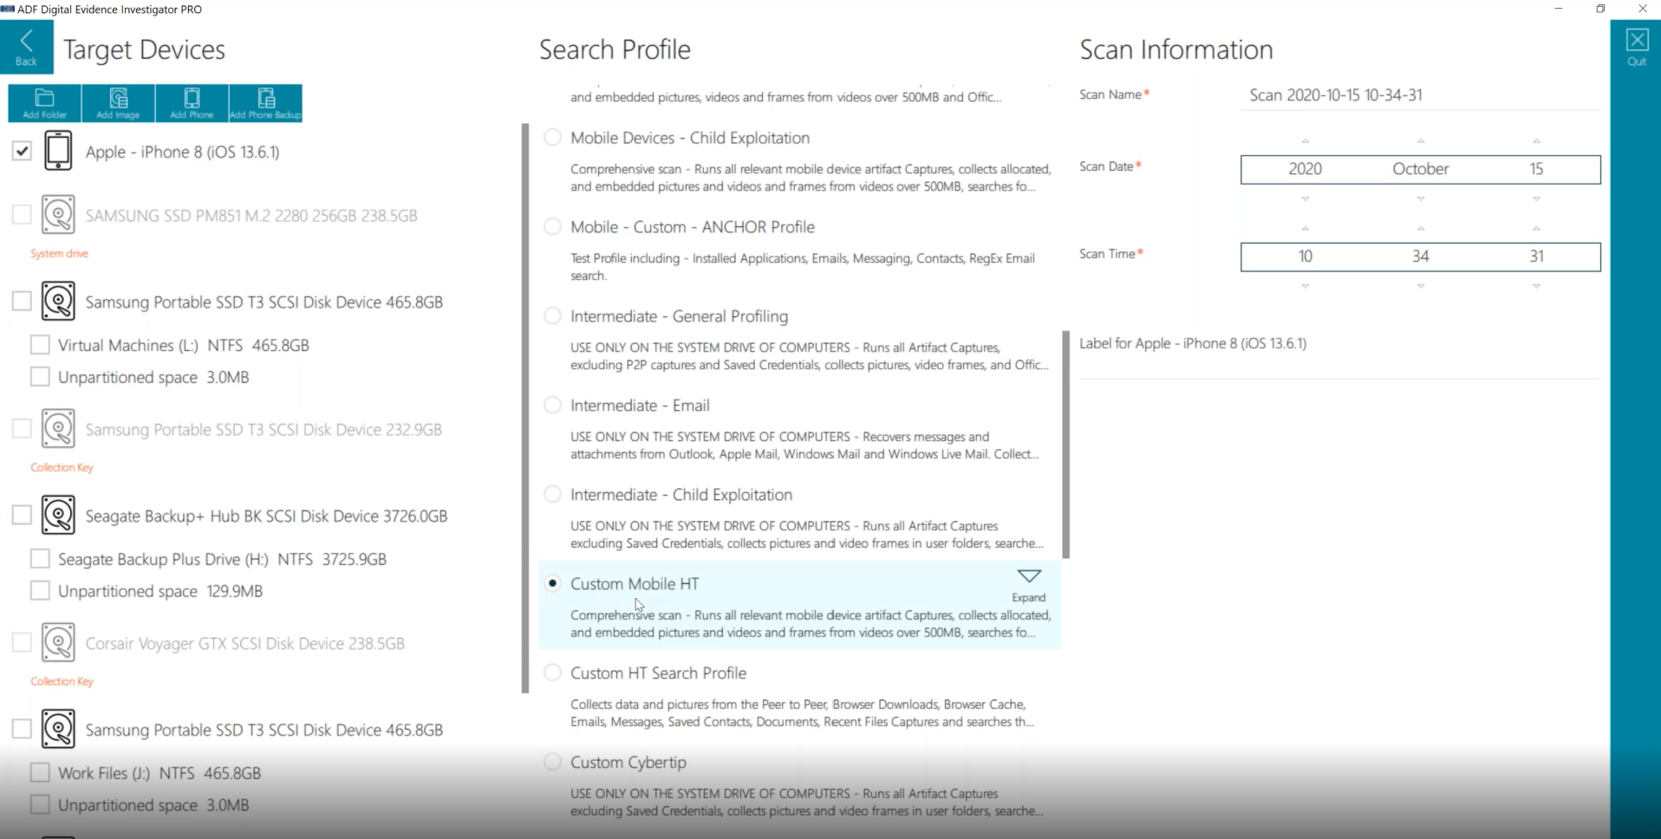
Task: Increase the scan day above 15
Action: (x=1536, y=140)
